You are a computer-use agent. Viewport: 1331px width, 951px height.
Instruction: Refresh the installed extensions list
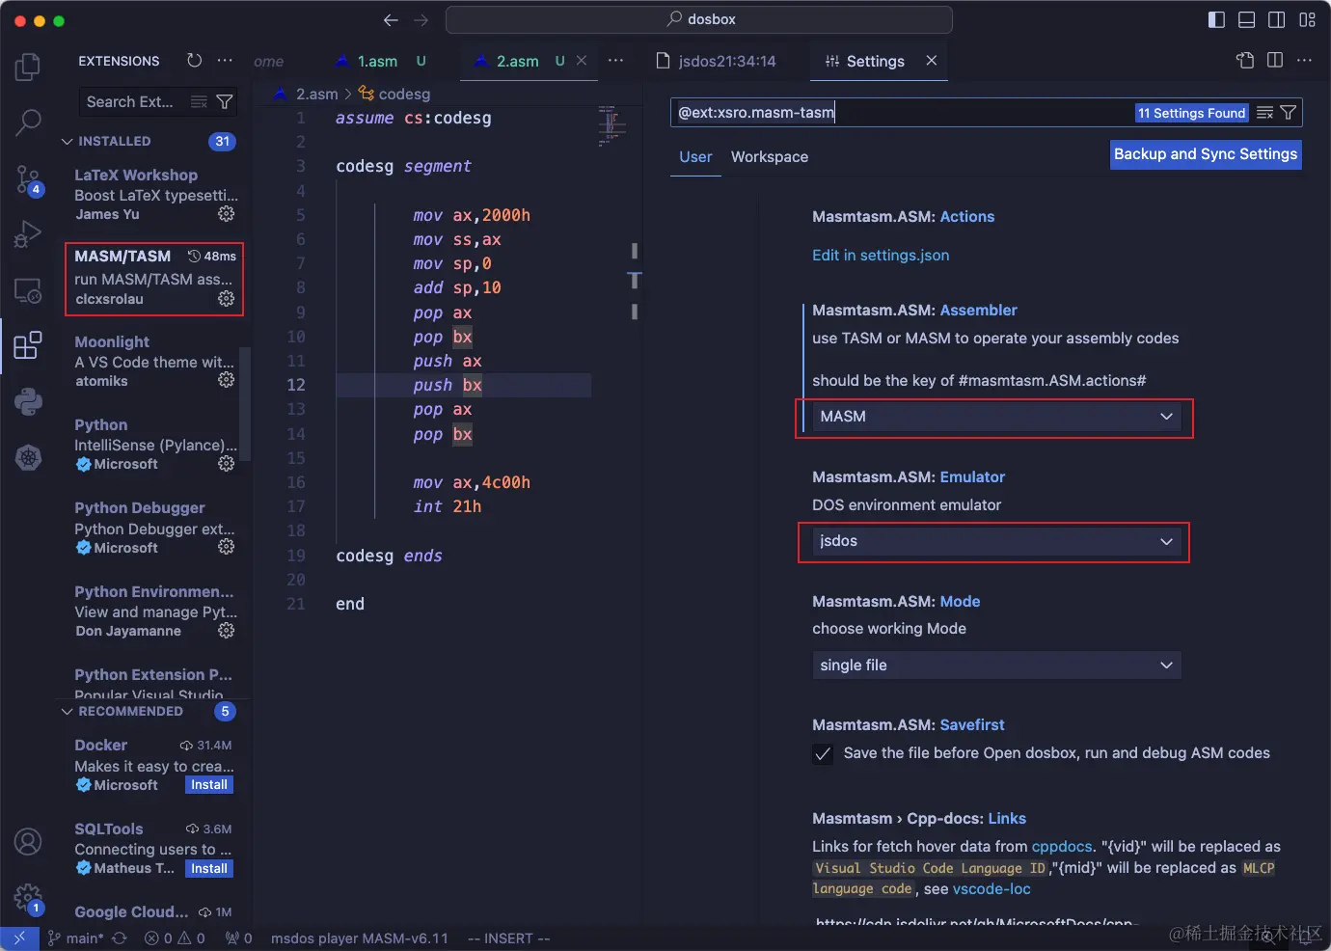pyautogui.click(x=194, y=60)
